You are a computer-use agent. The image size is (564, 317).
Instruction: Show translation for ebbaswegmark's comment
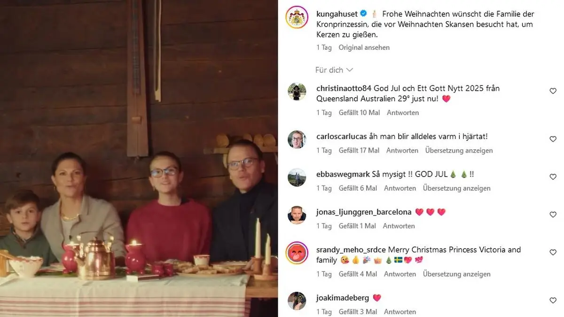click(x=457, y=188)
